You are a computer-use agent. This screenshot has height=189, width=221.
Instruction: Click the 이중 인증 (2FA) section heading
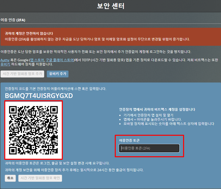(x=13, y=20)
